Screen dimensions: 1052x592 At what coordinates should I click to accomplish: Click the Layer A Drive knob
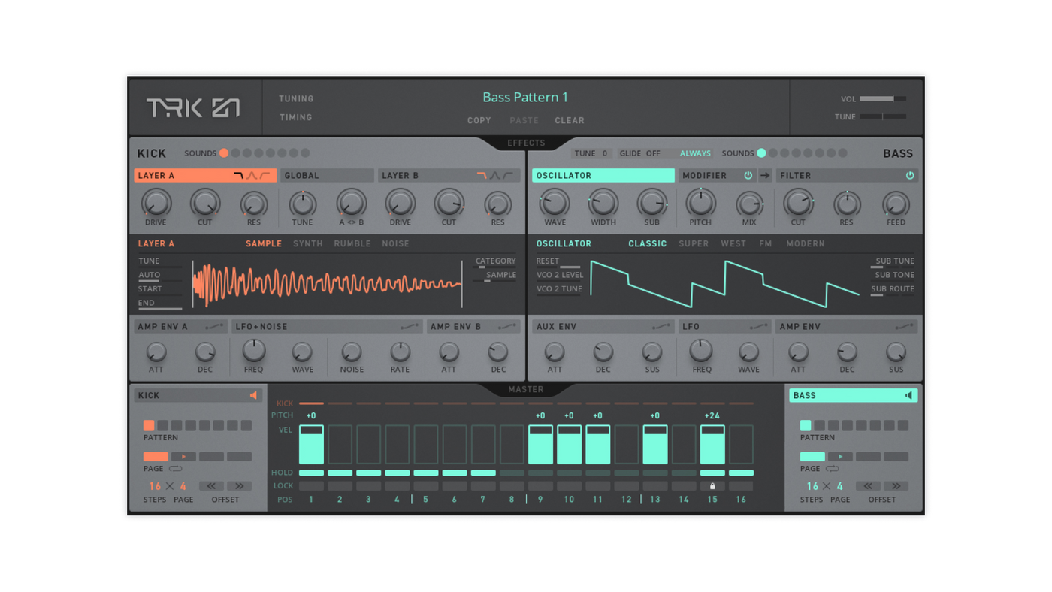156,204
